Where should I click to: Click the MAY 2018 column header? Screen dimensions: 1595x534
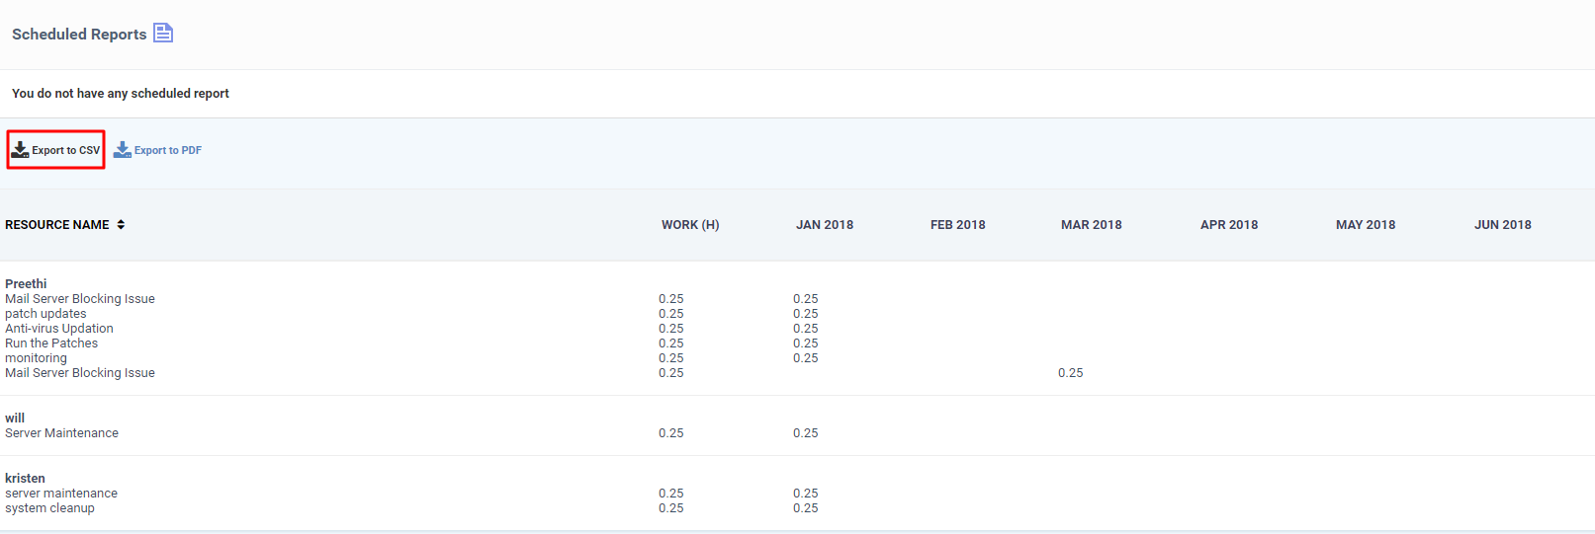(1366, 225)
